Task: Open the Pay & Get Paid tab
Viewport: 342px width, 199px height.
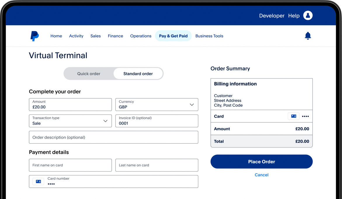Action: (x=173, y=36)
